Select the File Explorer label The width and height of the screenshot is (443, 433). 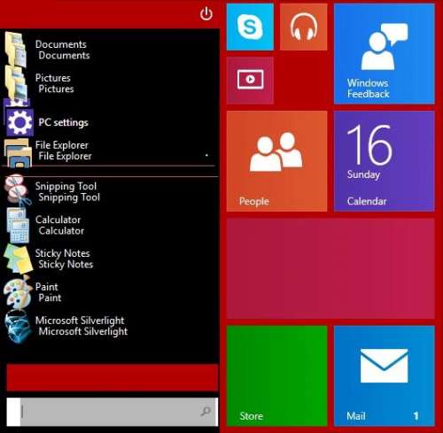63,151
